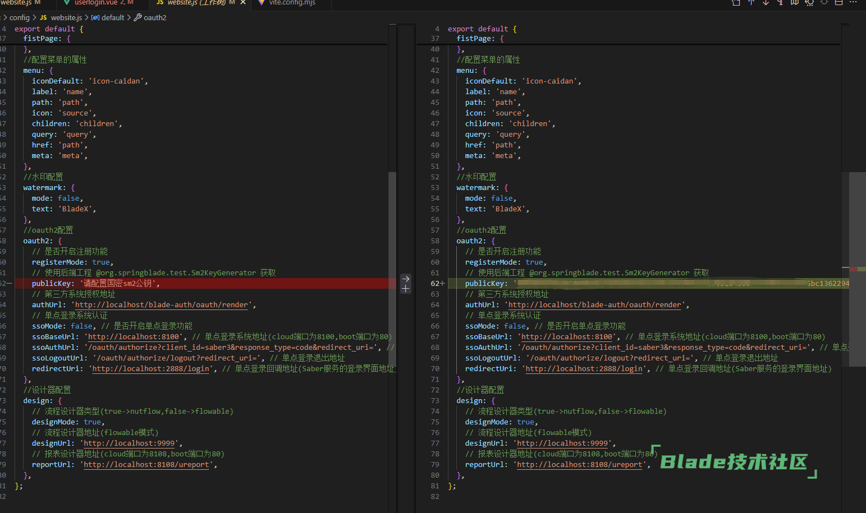
Task: Click the Open File icon in editor toolbar
Action: 736,2
